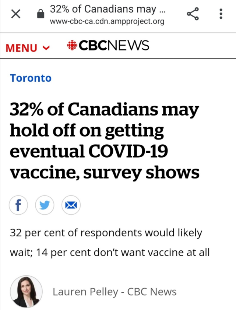Image resolution: width=236 pixels, height=310 pixels.
Task: Open Lauren Pelley - CBC News byline
Action: click(115, 292)
